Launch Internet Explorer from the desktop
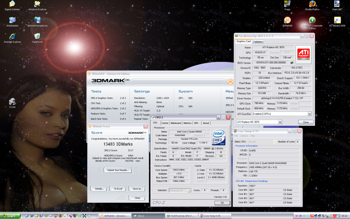Screen dimensions: 350x219 [x=12, y=38]
